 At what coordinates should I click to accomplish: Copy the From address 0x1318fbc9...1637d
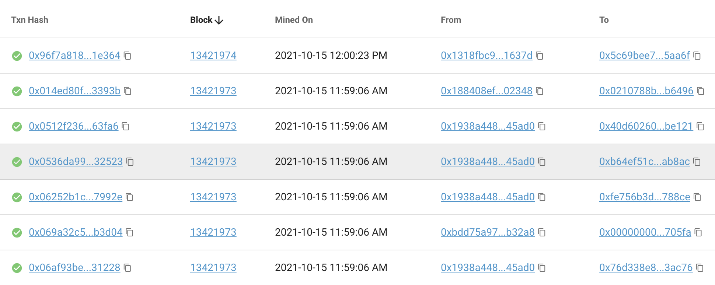[540, 56]
